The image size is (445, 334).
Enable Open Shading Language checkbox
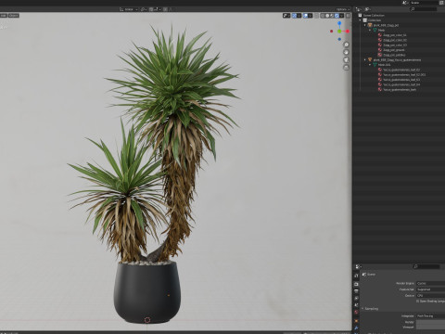(417, 302)
